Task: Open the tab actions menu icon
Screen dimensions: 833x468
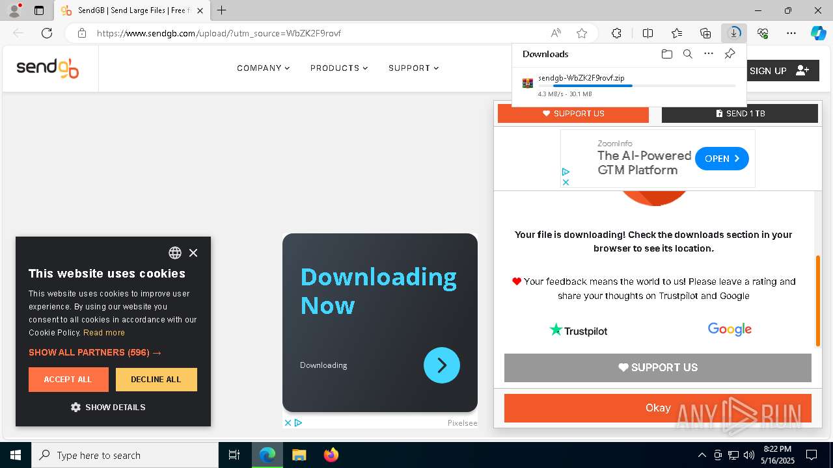Action: click(x=39, y=10)
